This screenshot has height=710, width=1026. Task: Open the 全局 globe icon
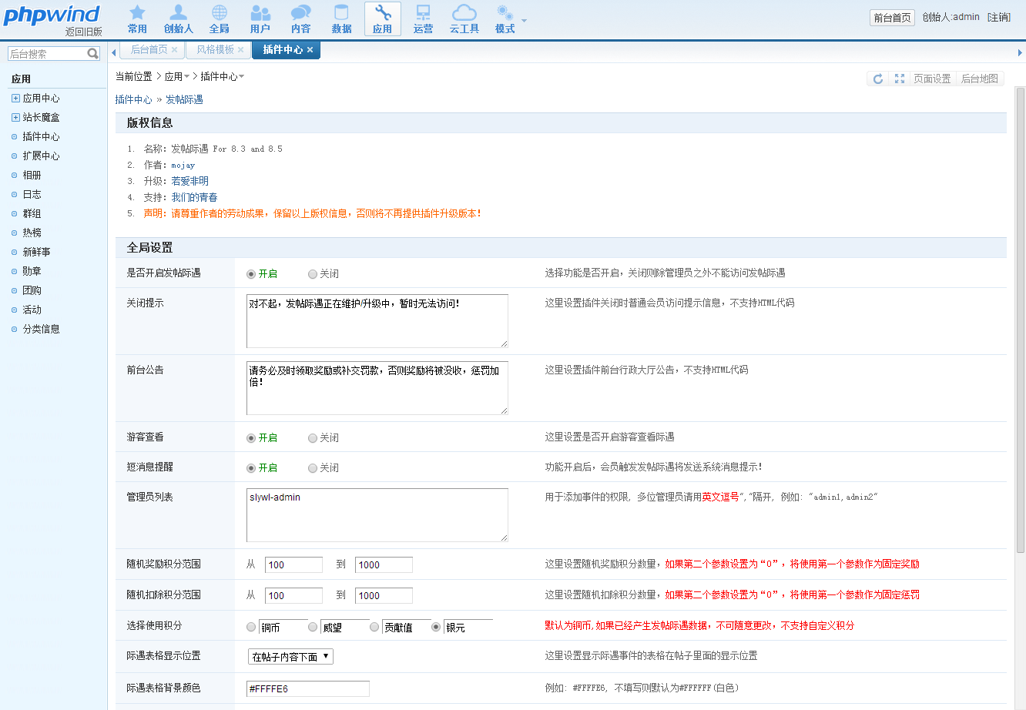pyautogui.click(x=220, y=18)
